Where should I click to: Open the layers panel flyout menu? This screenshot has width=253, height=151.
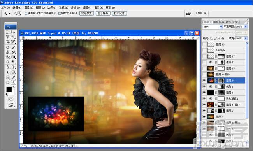tap(246, 23)
